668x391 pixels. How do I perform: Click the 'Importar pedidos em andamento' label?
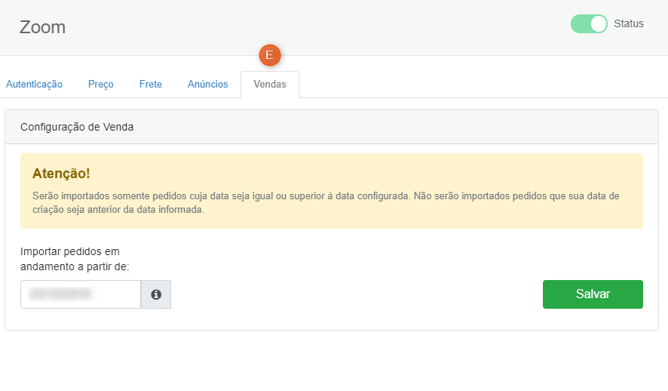click(75, 259)
